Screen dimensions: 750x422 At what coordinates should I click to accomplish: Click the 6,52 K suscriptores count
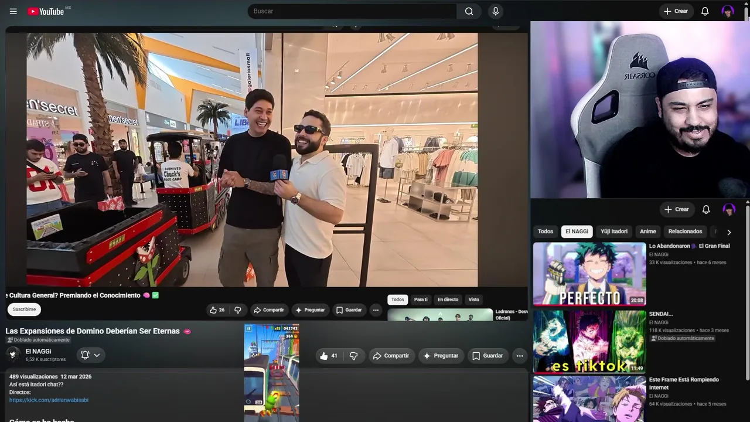tap(46, 359)
